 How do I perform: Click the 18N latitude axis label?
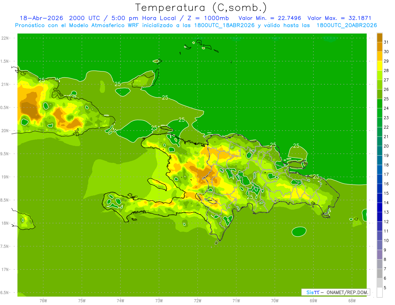point(6,223)
